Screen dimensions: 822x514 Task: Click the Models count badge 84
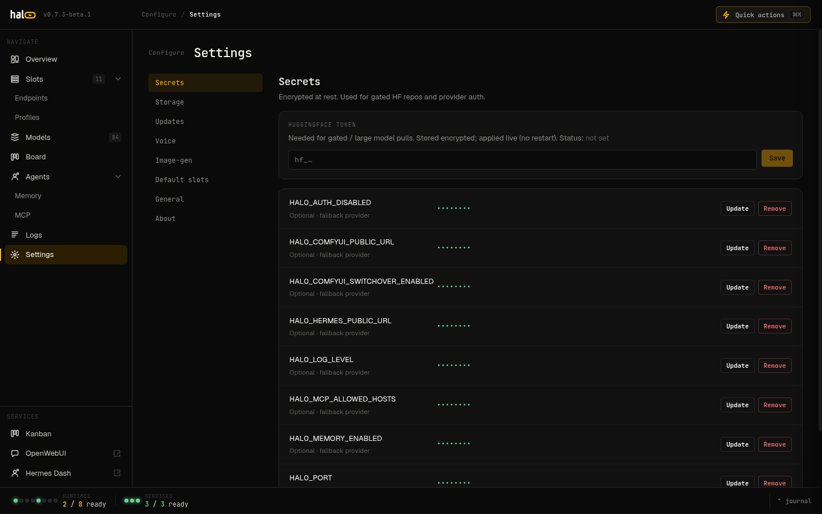click(115, 138)
